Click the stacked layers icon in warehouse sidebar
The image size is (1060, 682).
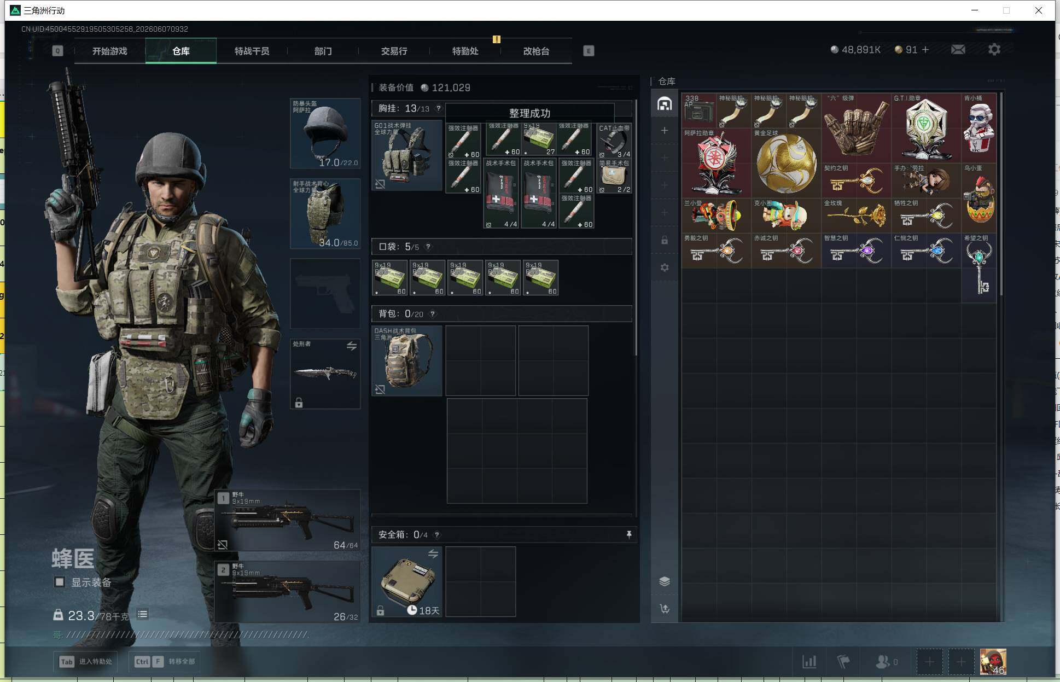[665, 581]
